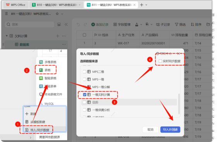Viewport: 218px width, 142px height.
Task: Select the 数据库 sheet in sidebar
Action: coord(36,44)
